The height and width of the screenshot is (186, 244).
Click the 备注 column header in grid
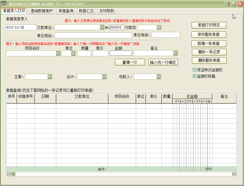[224, 98]
